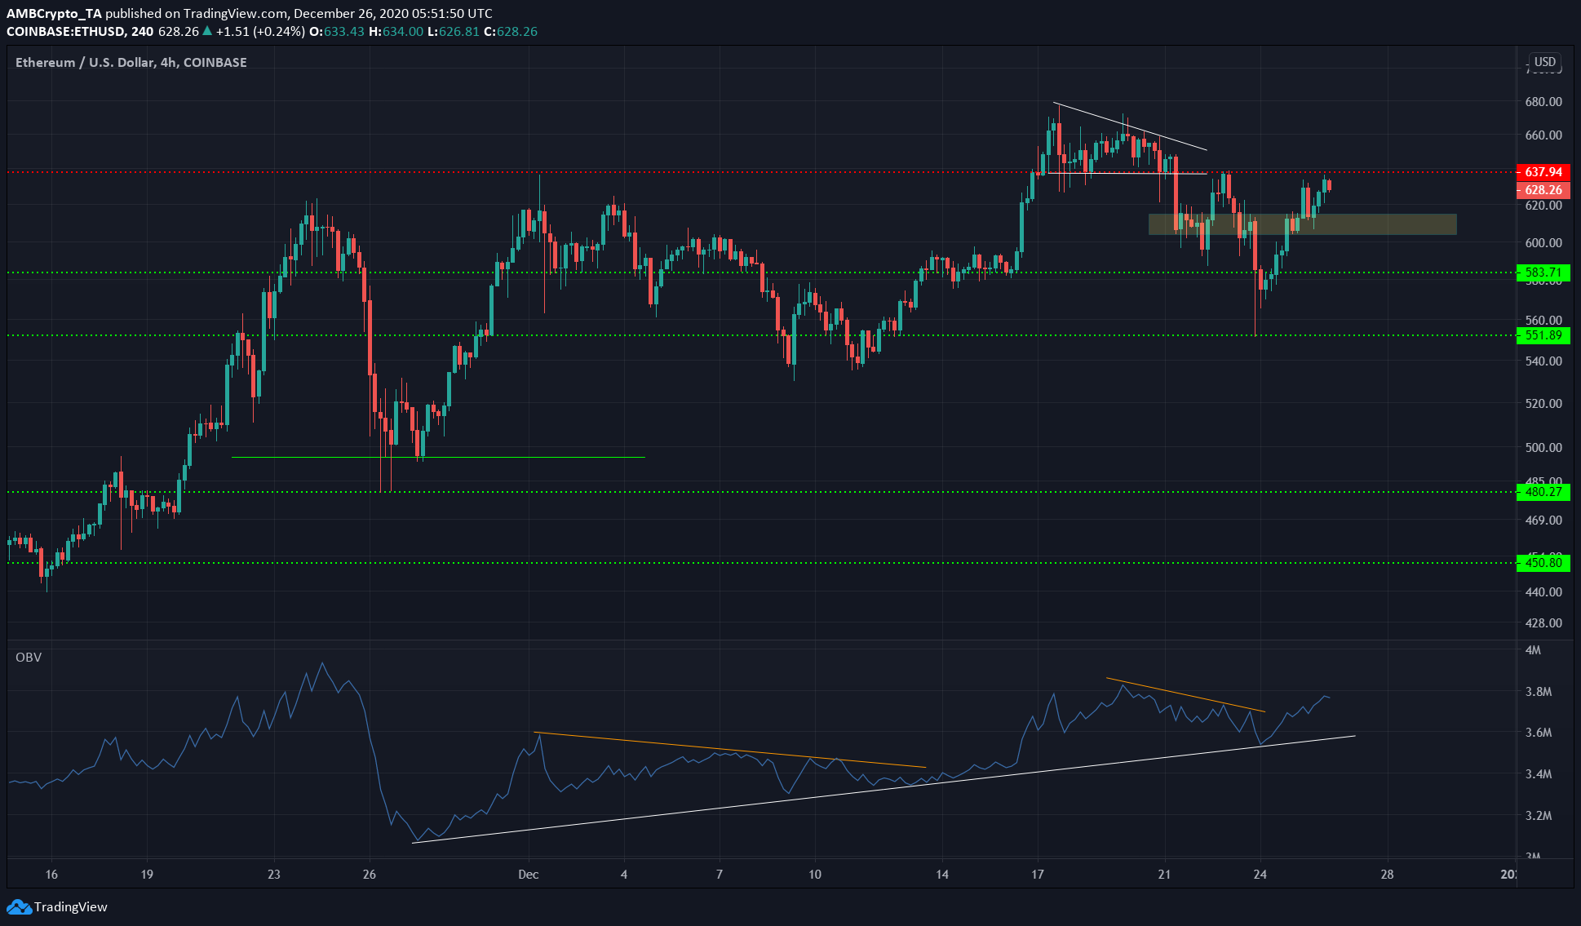The image size is (1581, 926).
Task: Click the green horizontal line near 495
Action: click(438, 457)
